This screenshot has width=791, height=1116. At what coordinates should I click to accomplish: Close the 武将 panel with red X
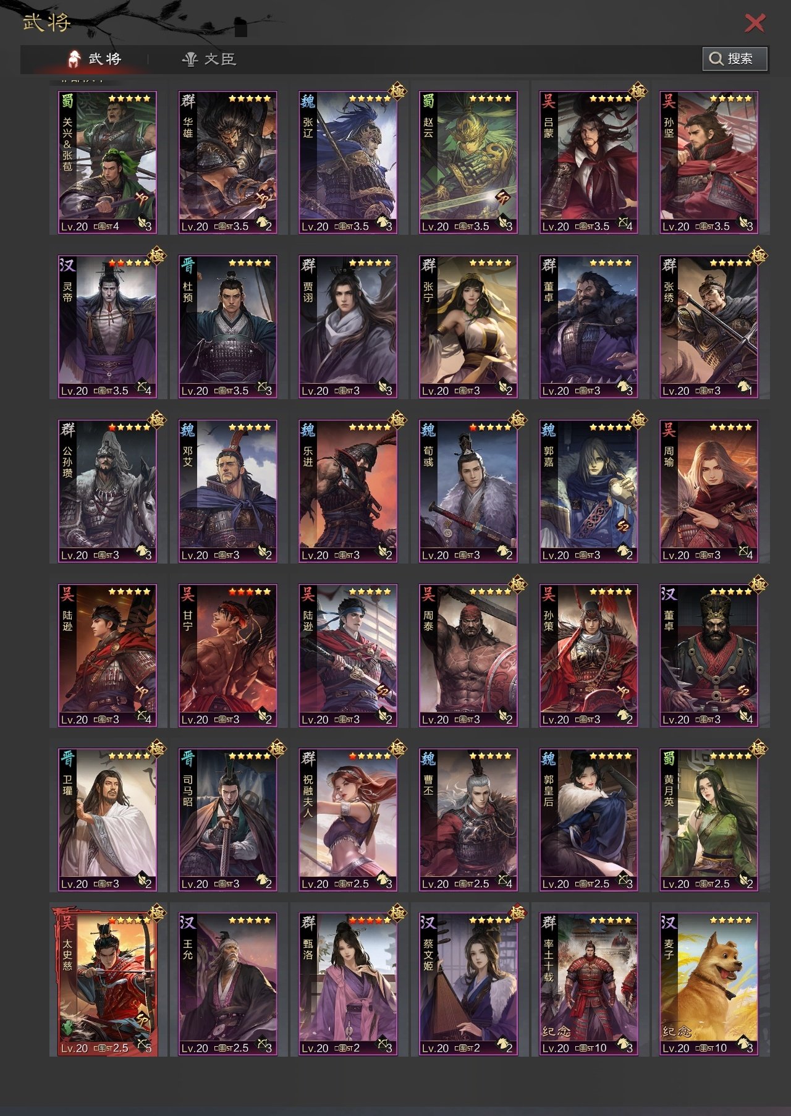(x=755, y=23)
